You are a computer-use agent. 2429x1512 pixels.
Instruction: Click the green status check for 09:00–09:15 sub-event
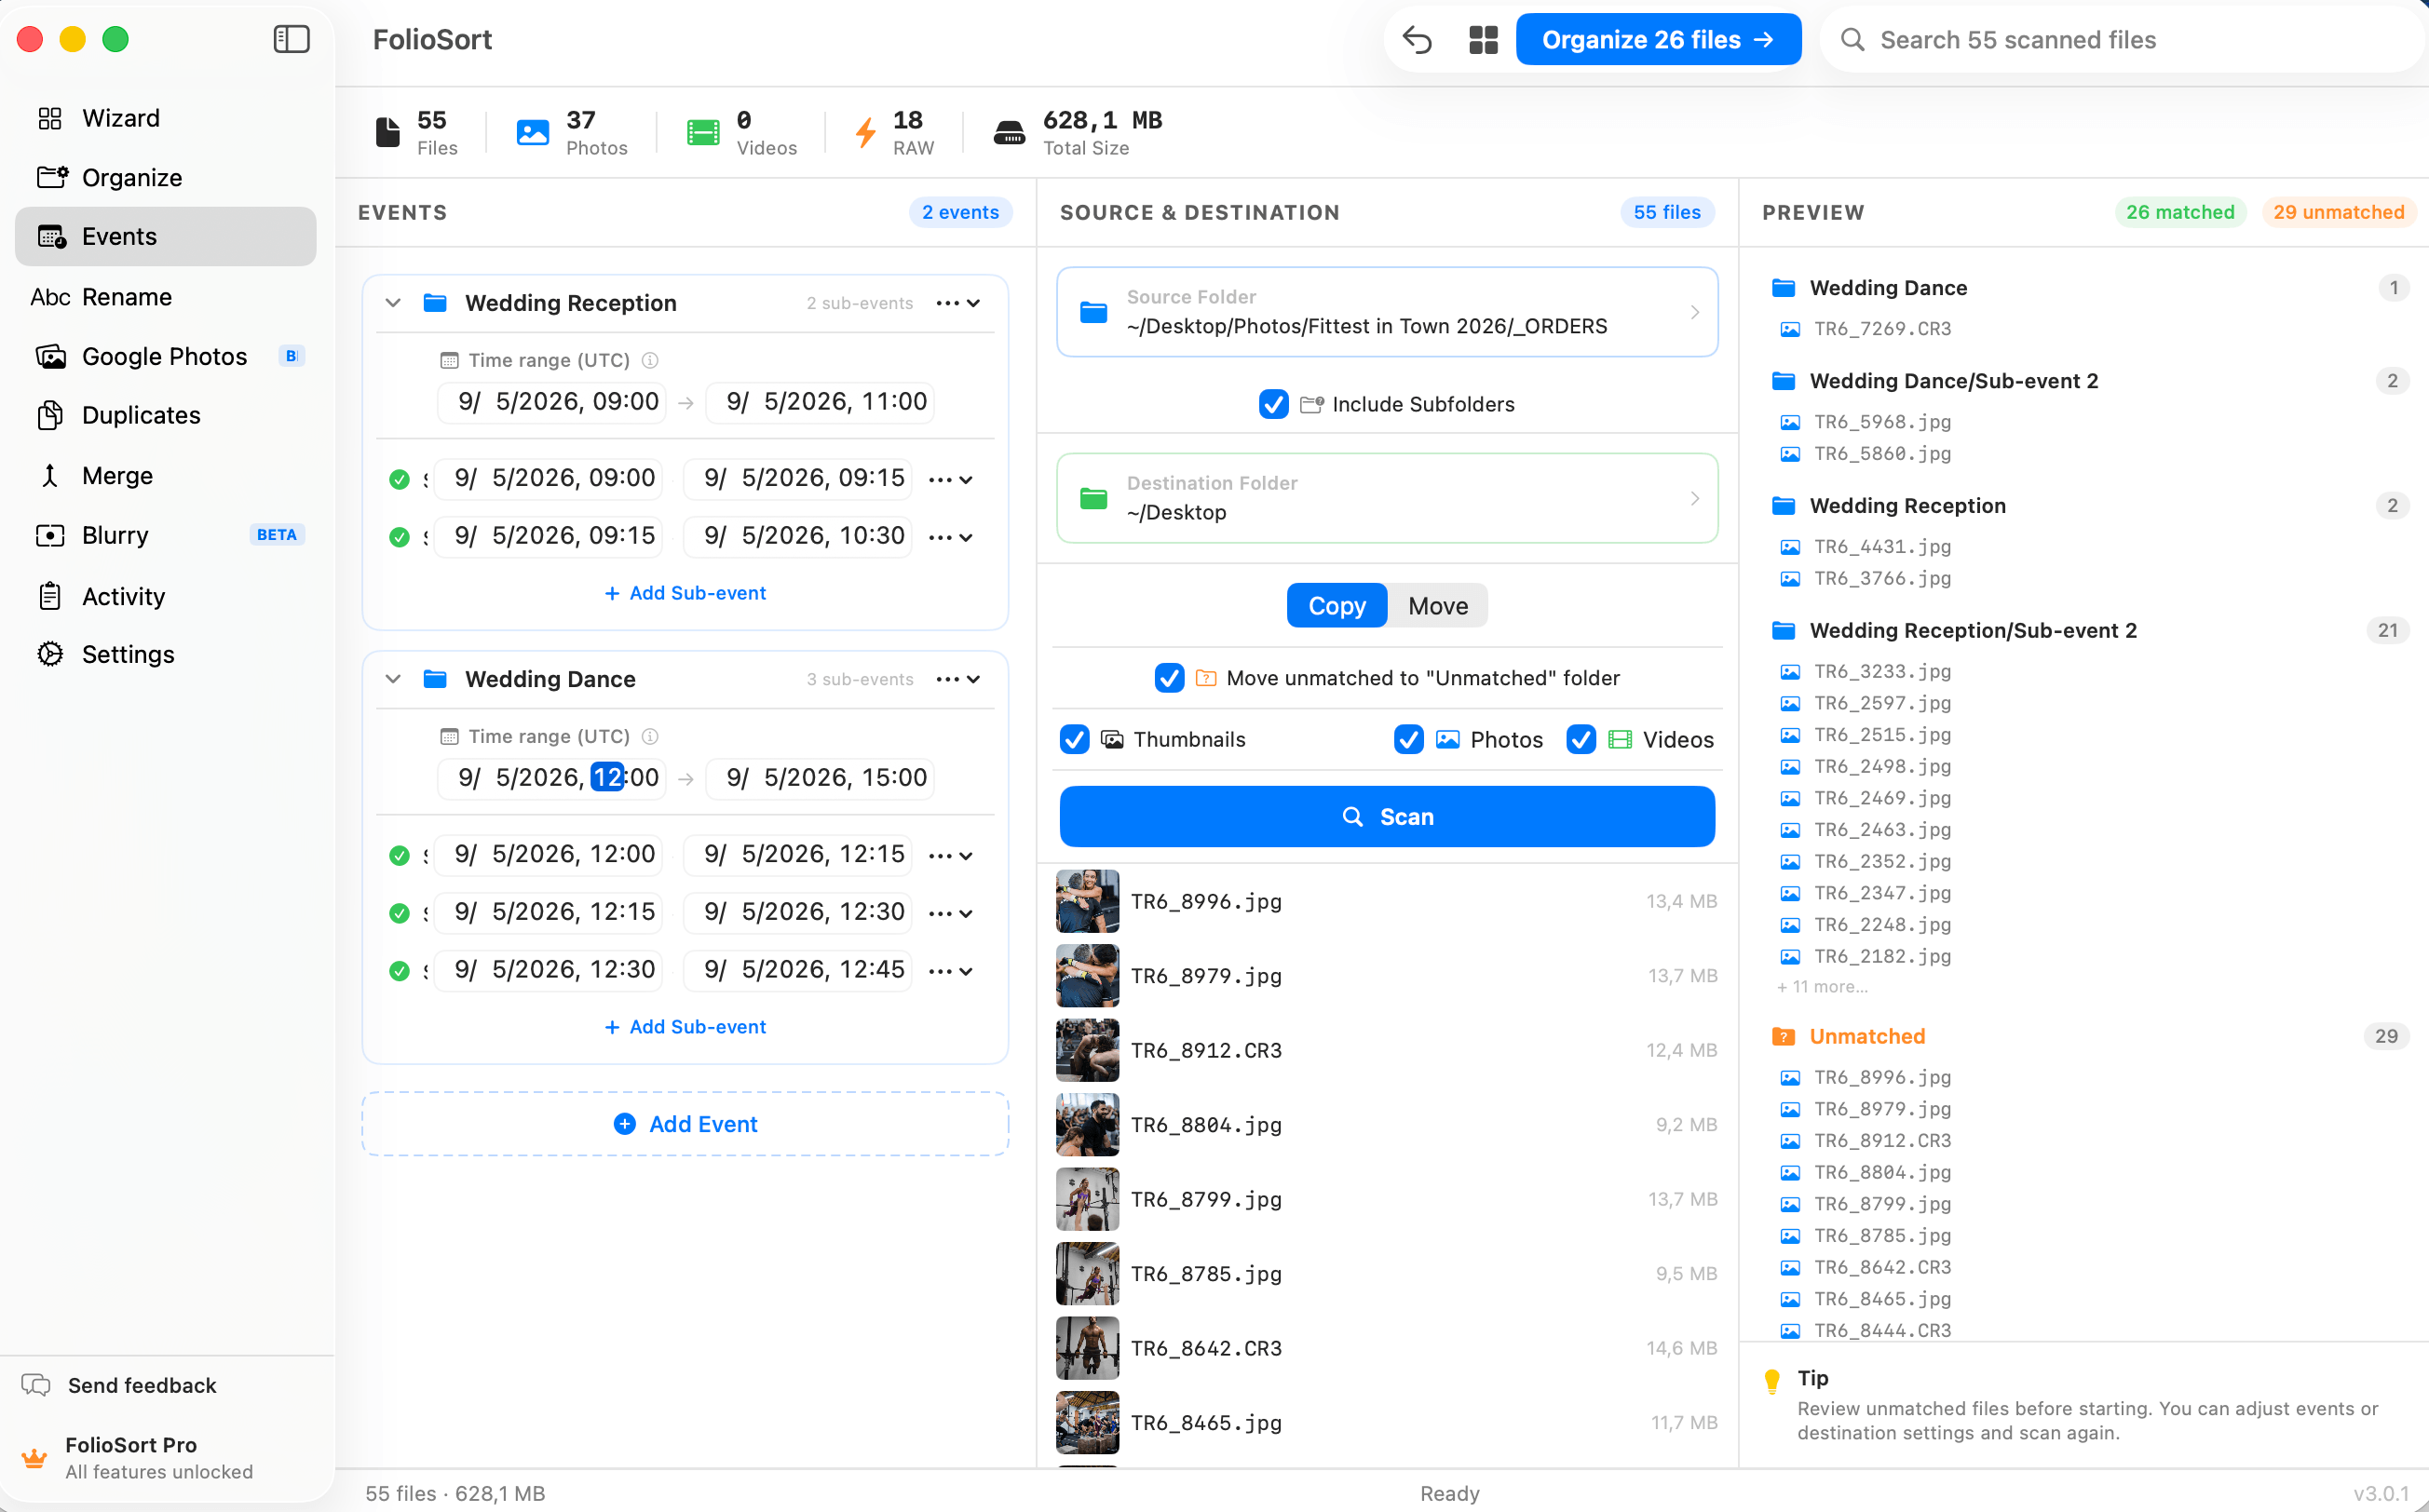[400, 479]
